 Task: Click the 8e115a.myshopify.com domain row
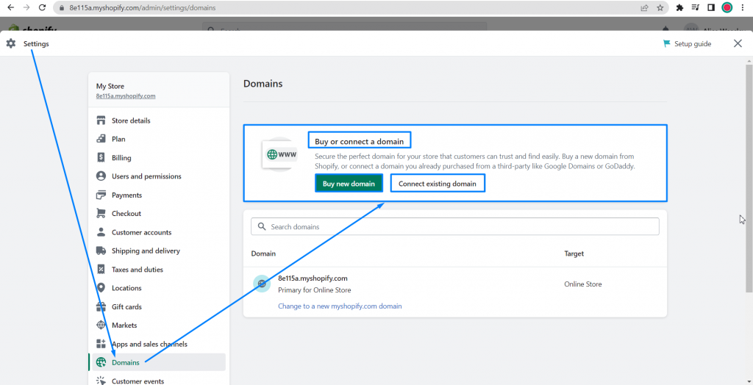pyautogui.click(x=454, y=292)
